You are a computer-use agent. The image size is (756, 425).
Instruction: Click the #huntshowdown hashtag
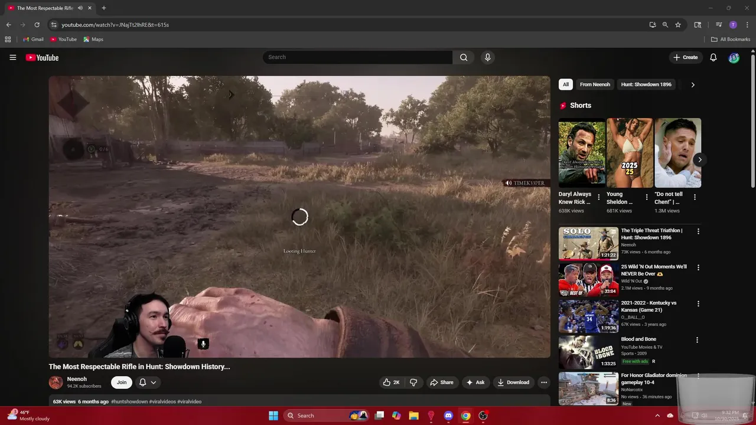(129, 401)
